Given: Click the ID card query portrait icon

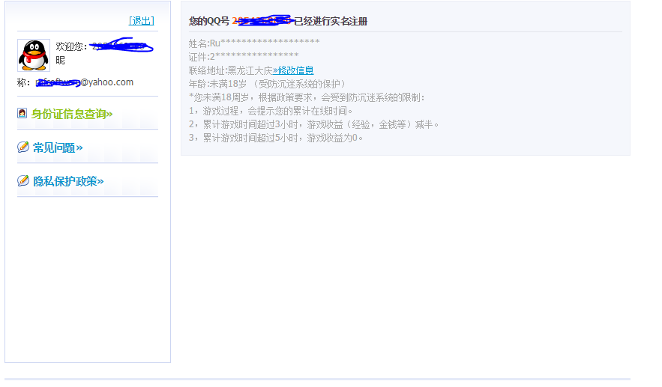Looking at the screenshot, I should (x=22, y=113).
